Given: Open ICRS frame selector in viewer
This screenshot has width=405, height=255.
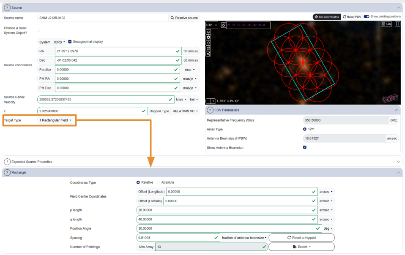Looking at the screenshot, I should [x=212, y=25].
